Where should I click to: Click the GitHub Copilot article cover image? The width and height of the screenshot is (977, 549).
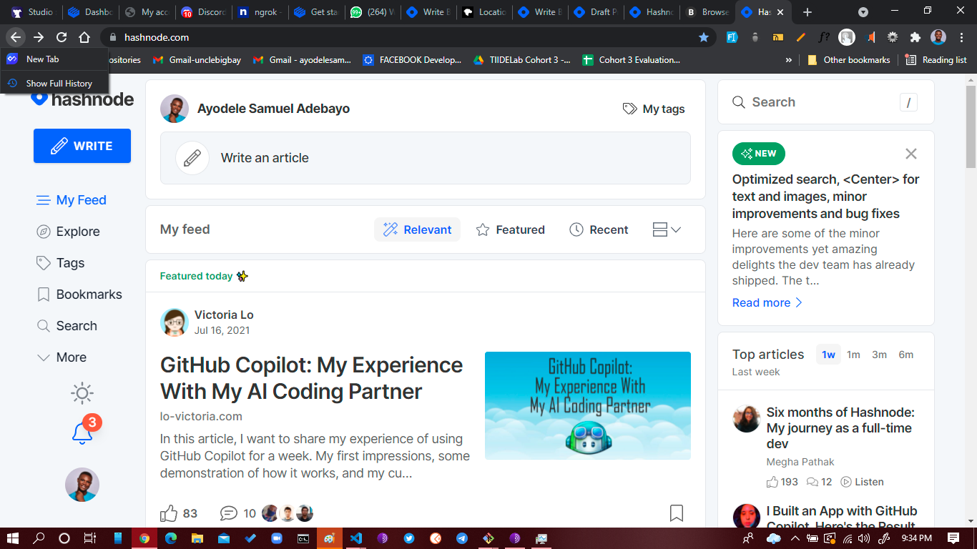pos(588,405)
